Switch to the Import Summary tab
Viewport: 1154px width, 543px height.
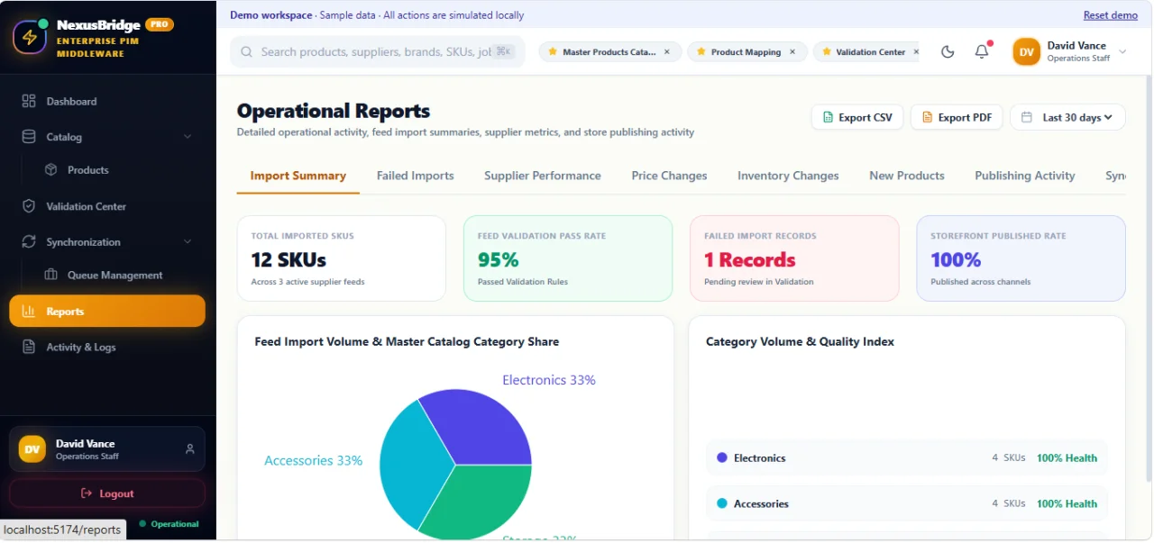pyautogui.click(x=298, y=176)
